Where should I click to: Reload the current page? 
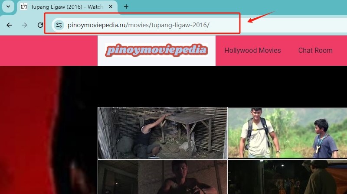coord(40,25)
